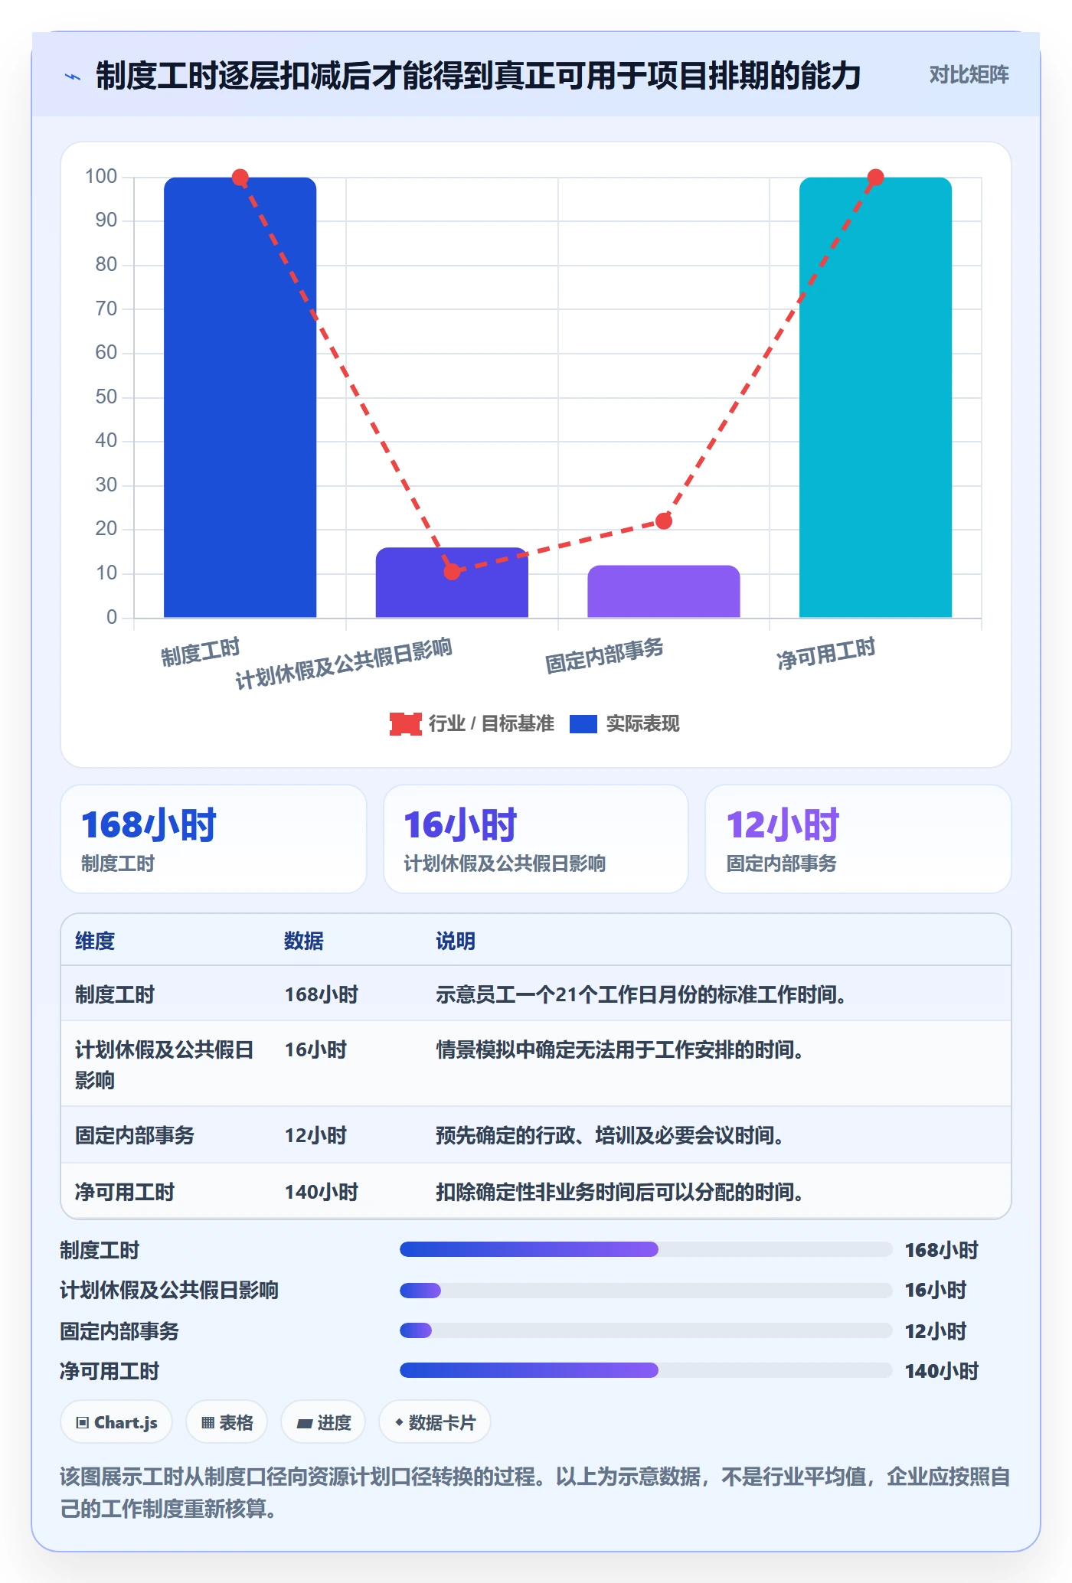Click the blue 实际表现 legend swatch
The image size is (1072, 1583).
[583, 723]
